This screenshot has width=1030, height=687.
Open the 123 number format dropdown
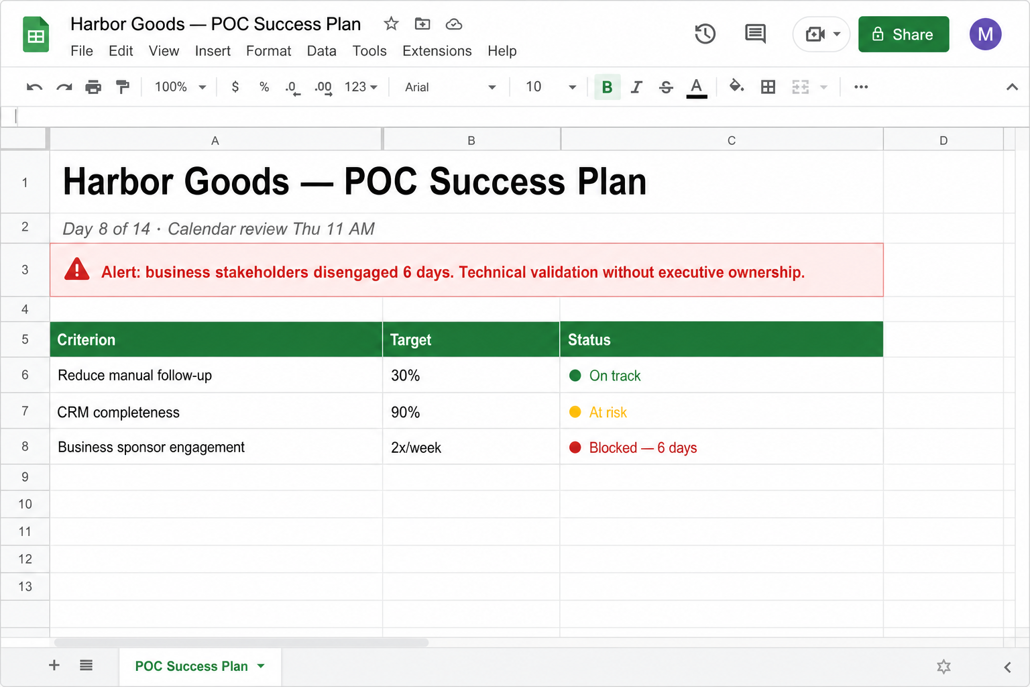coord(361,87)
